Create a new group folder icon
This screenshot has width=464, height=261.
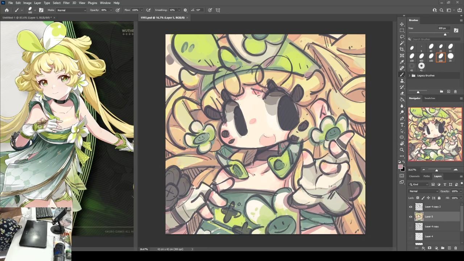443,248
